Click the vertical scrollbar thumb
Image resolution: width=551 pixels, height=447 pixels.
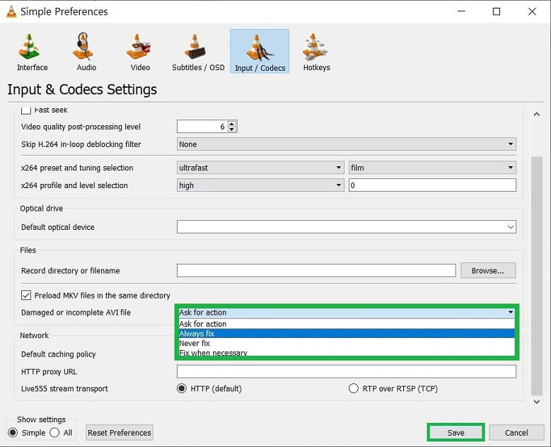point(537,276)
